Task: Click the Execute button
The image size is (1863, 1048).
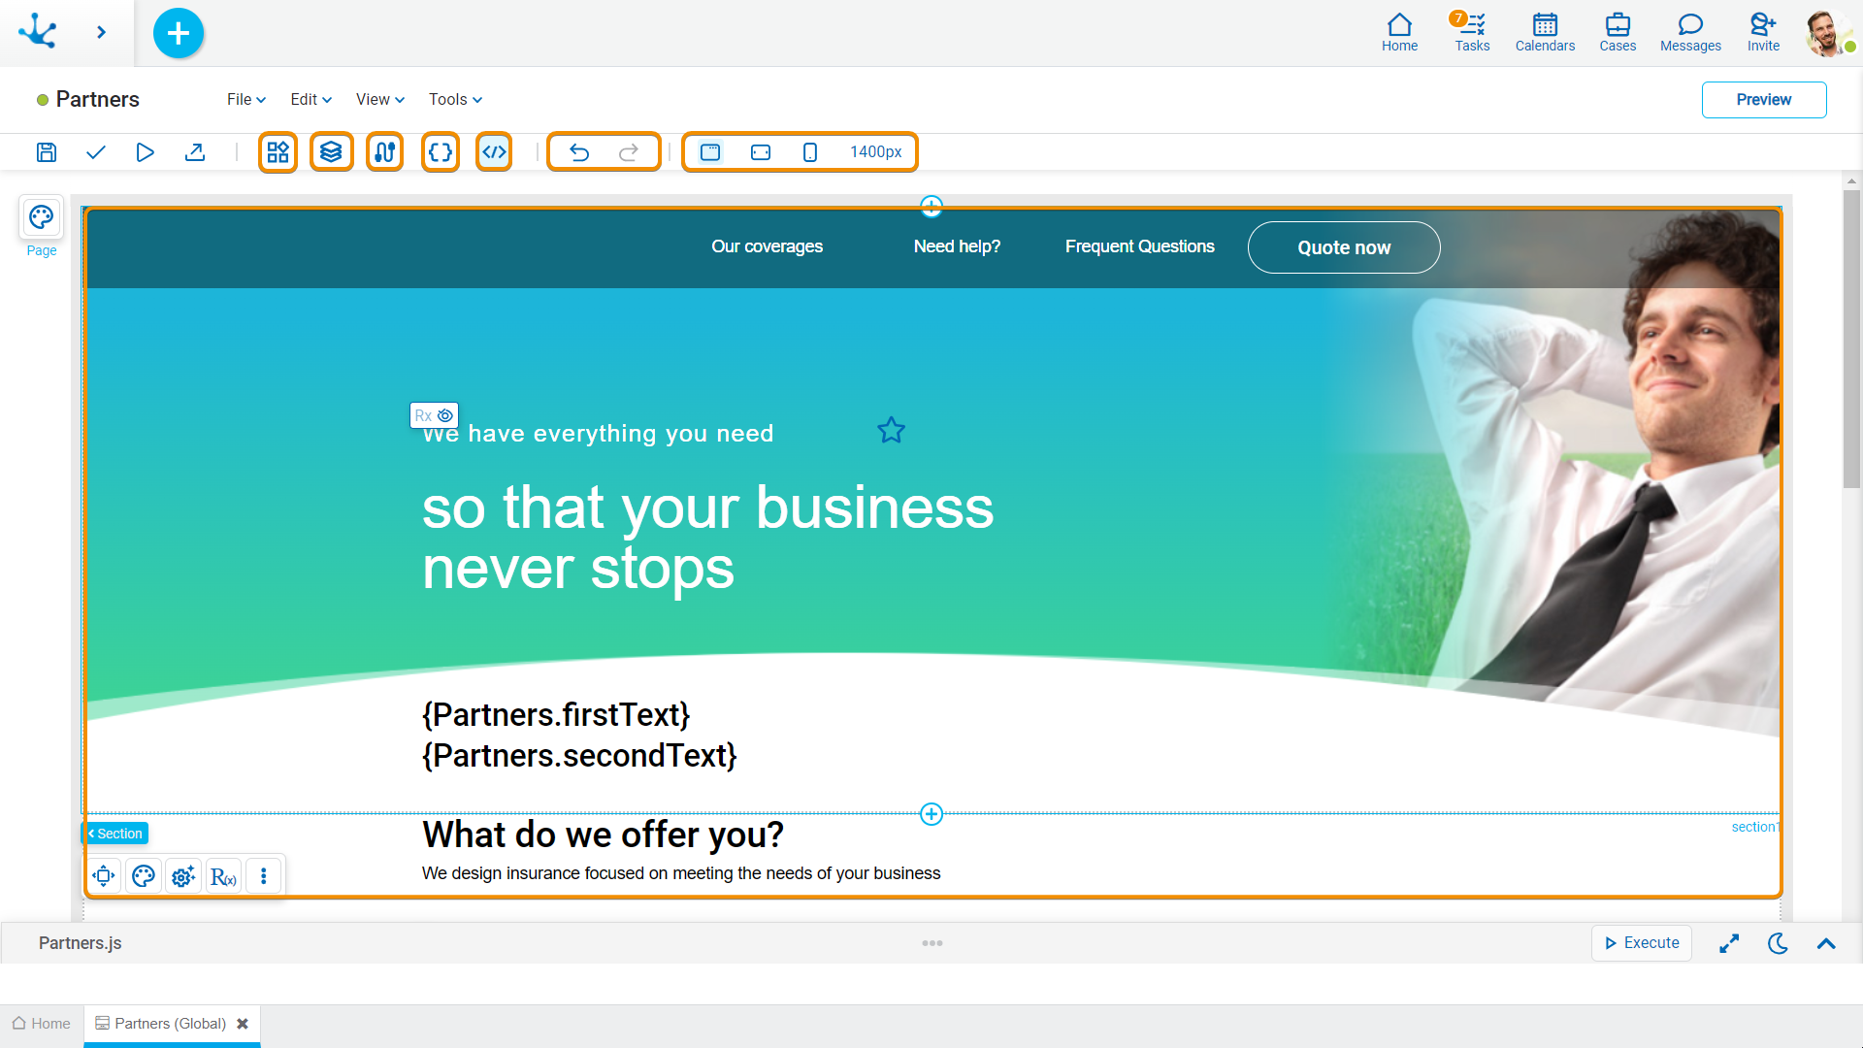Action: (1643, 944)
